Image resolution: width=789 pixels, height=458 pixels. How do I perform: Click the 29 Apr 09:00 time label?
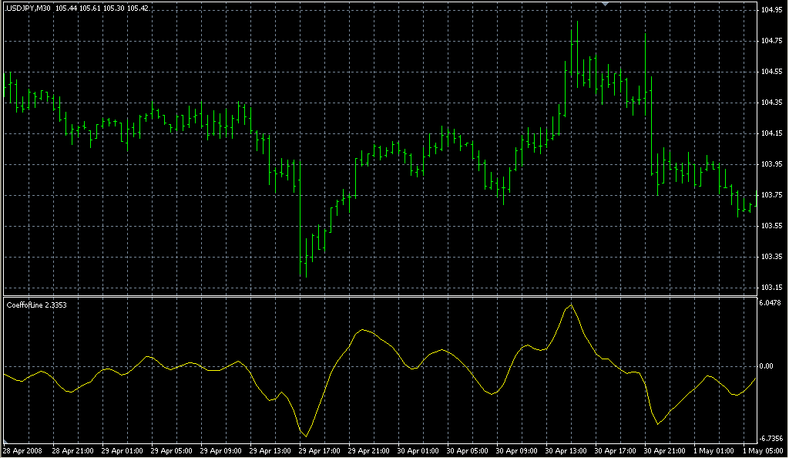pos(220,450)
